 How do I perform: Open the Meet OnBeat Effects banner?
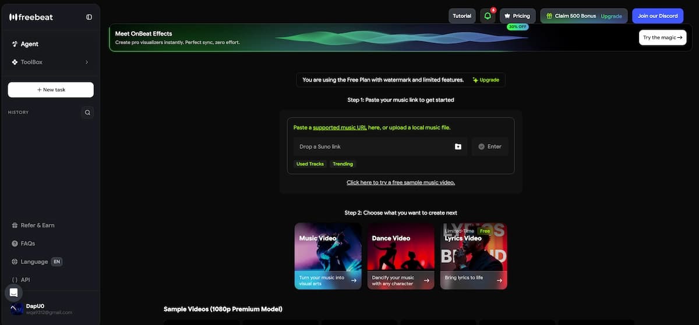click(x=401, y=37)
